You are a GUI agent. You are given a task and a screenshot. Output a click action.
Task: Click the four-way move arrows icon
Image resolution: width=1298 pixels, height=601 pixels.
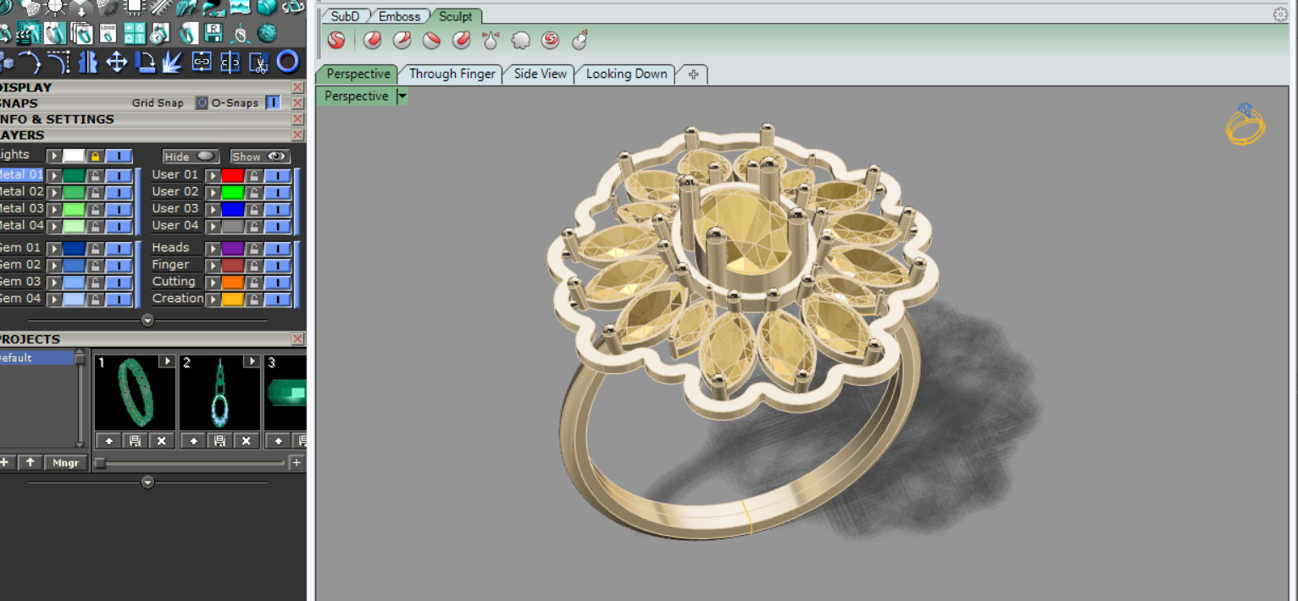tap(116, 62)
